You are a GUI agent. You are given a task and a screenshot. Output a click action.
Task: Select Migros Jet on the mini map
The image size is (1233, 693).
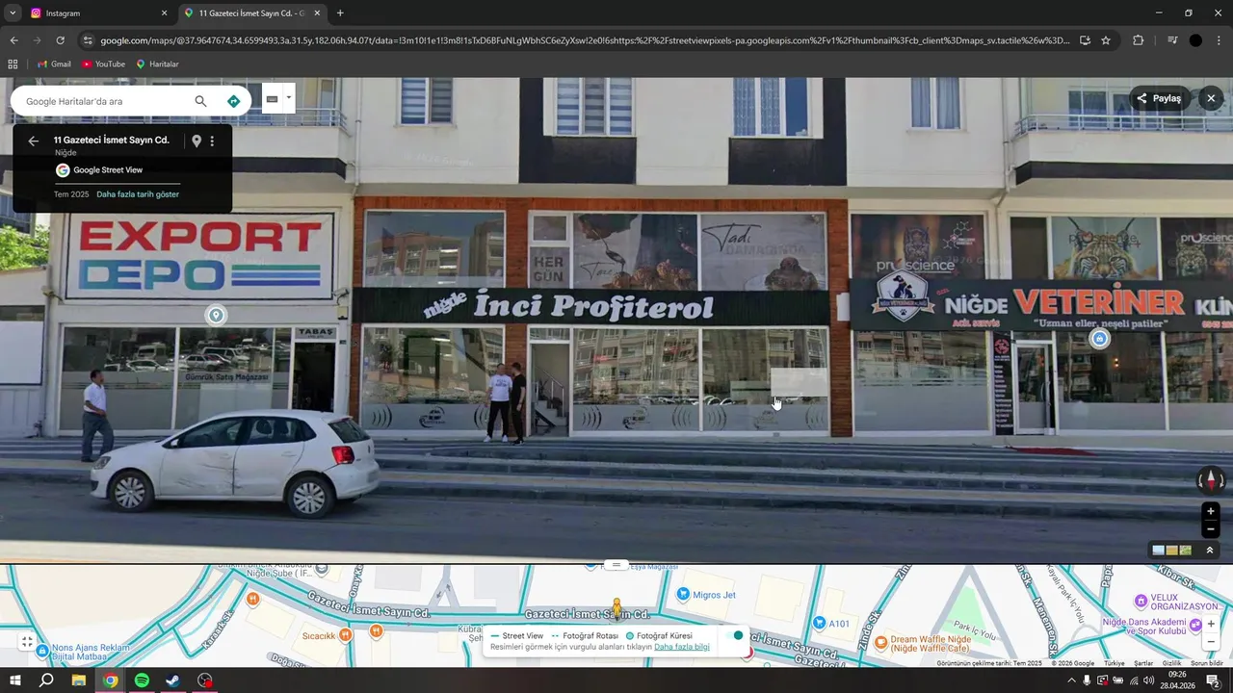tap(706, 595)
